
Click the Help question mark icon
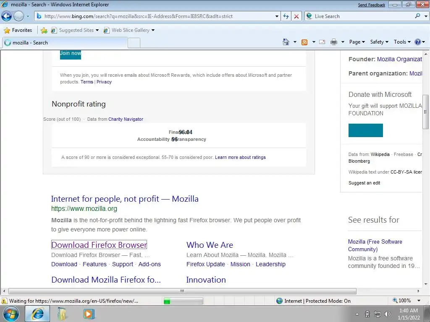coord(418,42)
